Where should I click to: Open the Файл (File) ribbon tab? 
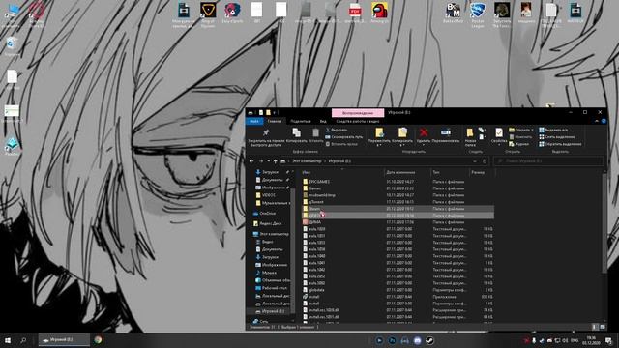click(x=254, y=121)
